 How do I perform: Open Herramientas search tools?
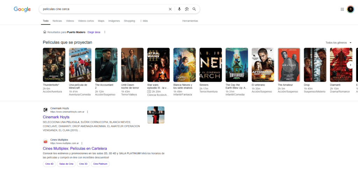(190, 21)
